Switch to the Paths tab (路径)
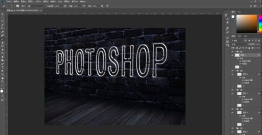Screen dimensions: 262x135 pos(245,36)
